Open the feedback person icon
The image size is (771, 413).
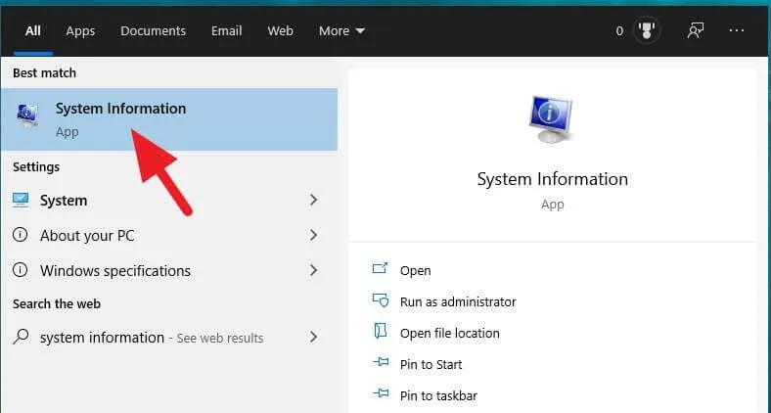pyautogui.click(x=696, y=30)
